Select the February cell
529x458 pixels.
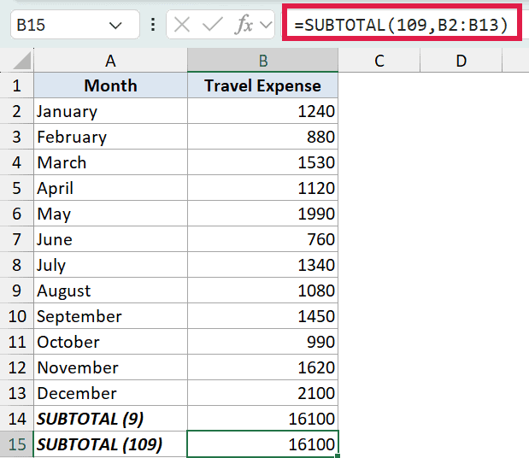pyautogui.click(x=110, y=137)
